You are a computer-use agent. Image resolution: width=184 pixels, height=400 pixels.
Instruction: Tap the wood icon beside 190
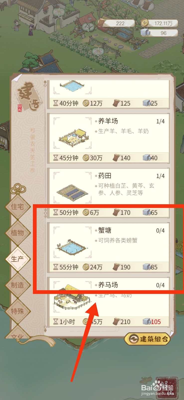116,267
